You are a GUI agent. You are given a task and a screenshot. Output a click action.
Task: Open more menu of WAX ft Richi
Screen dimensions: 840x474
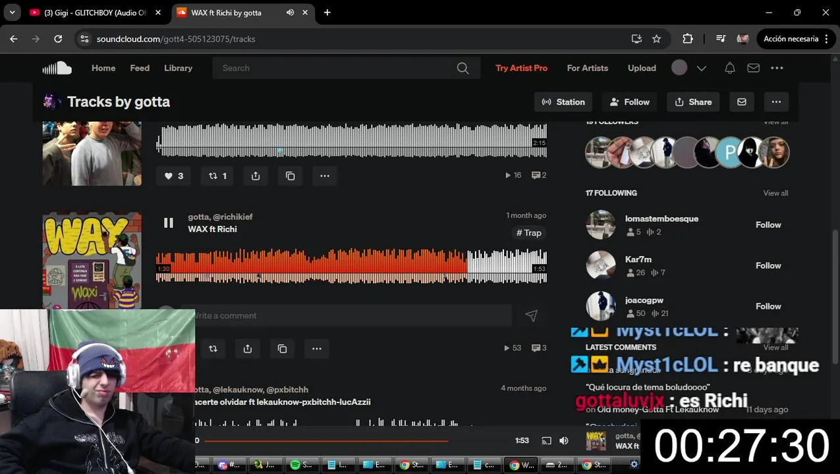pyautogui.click(x=317, y=348)
